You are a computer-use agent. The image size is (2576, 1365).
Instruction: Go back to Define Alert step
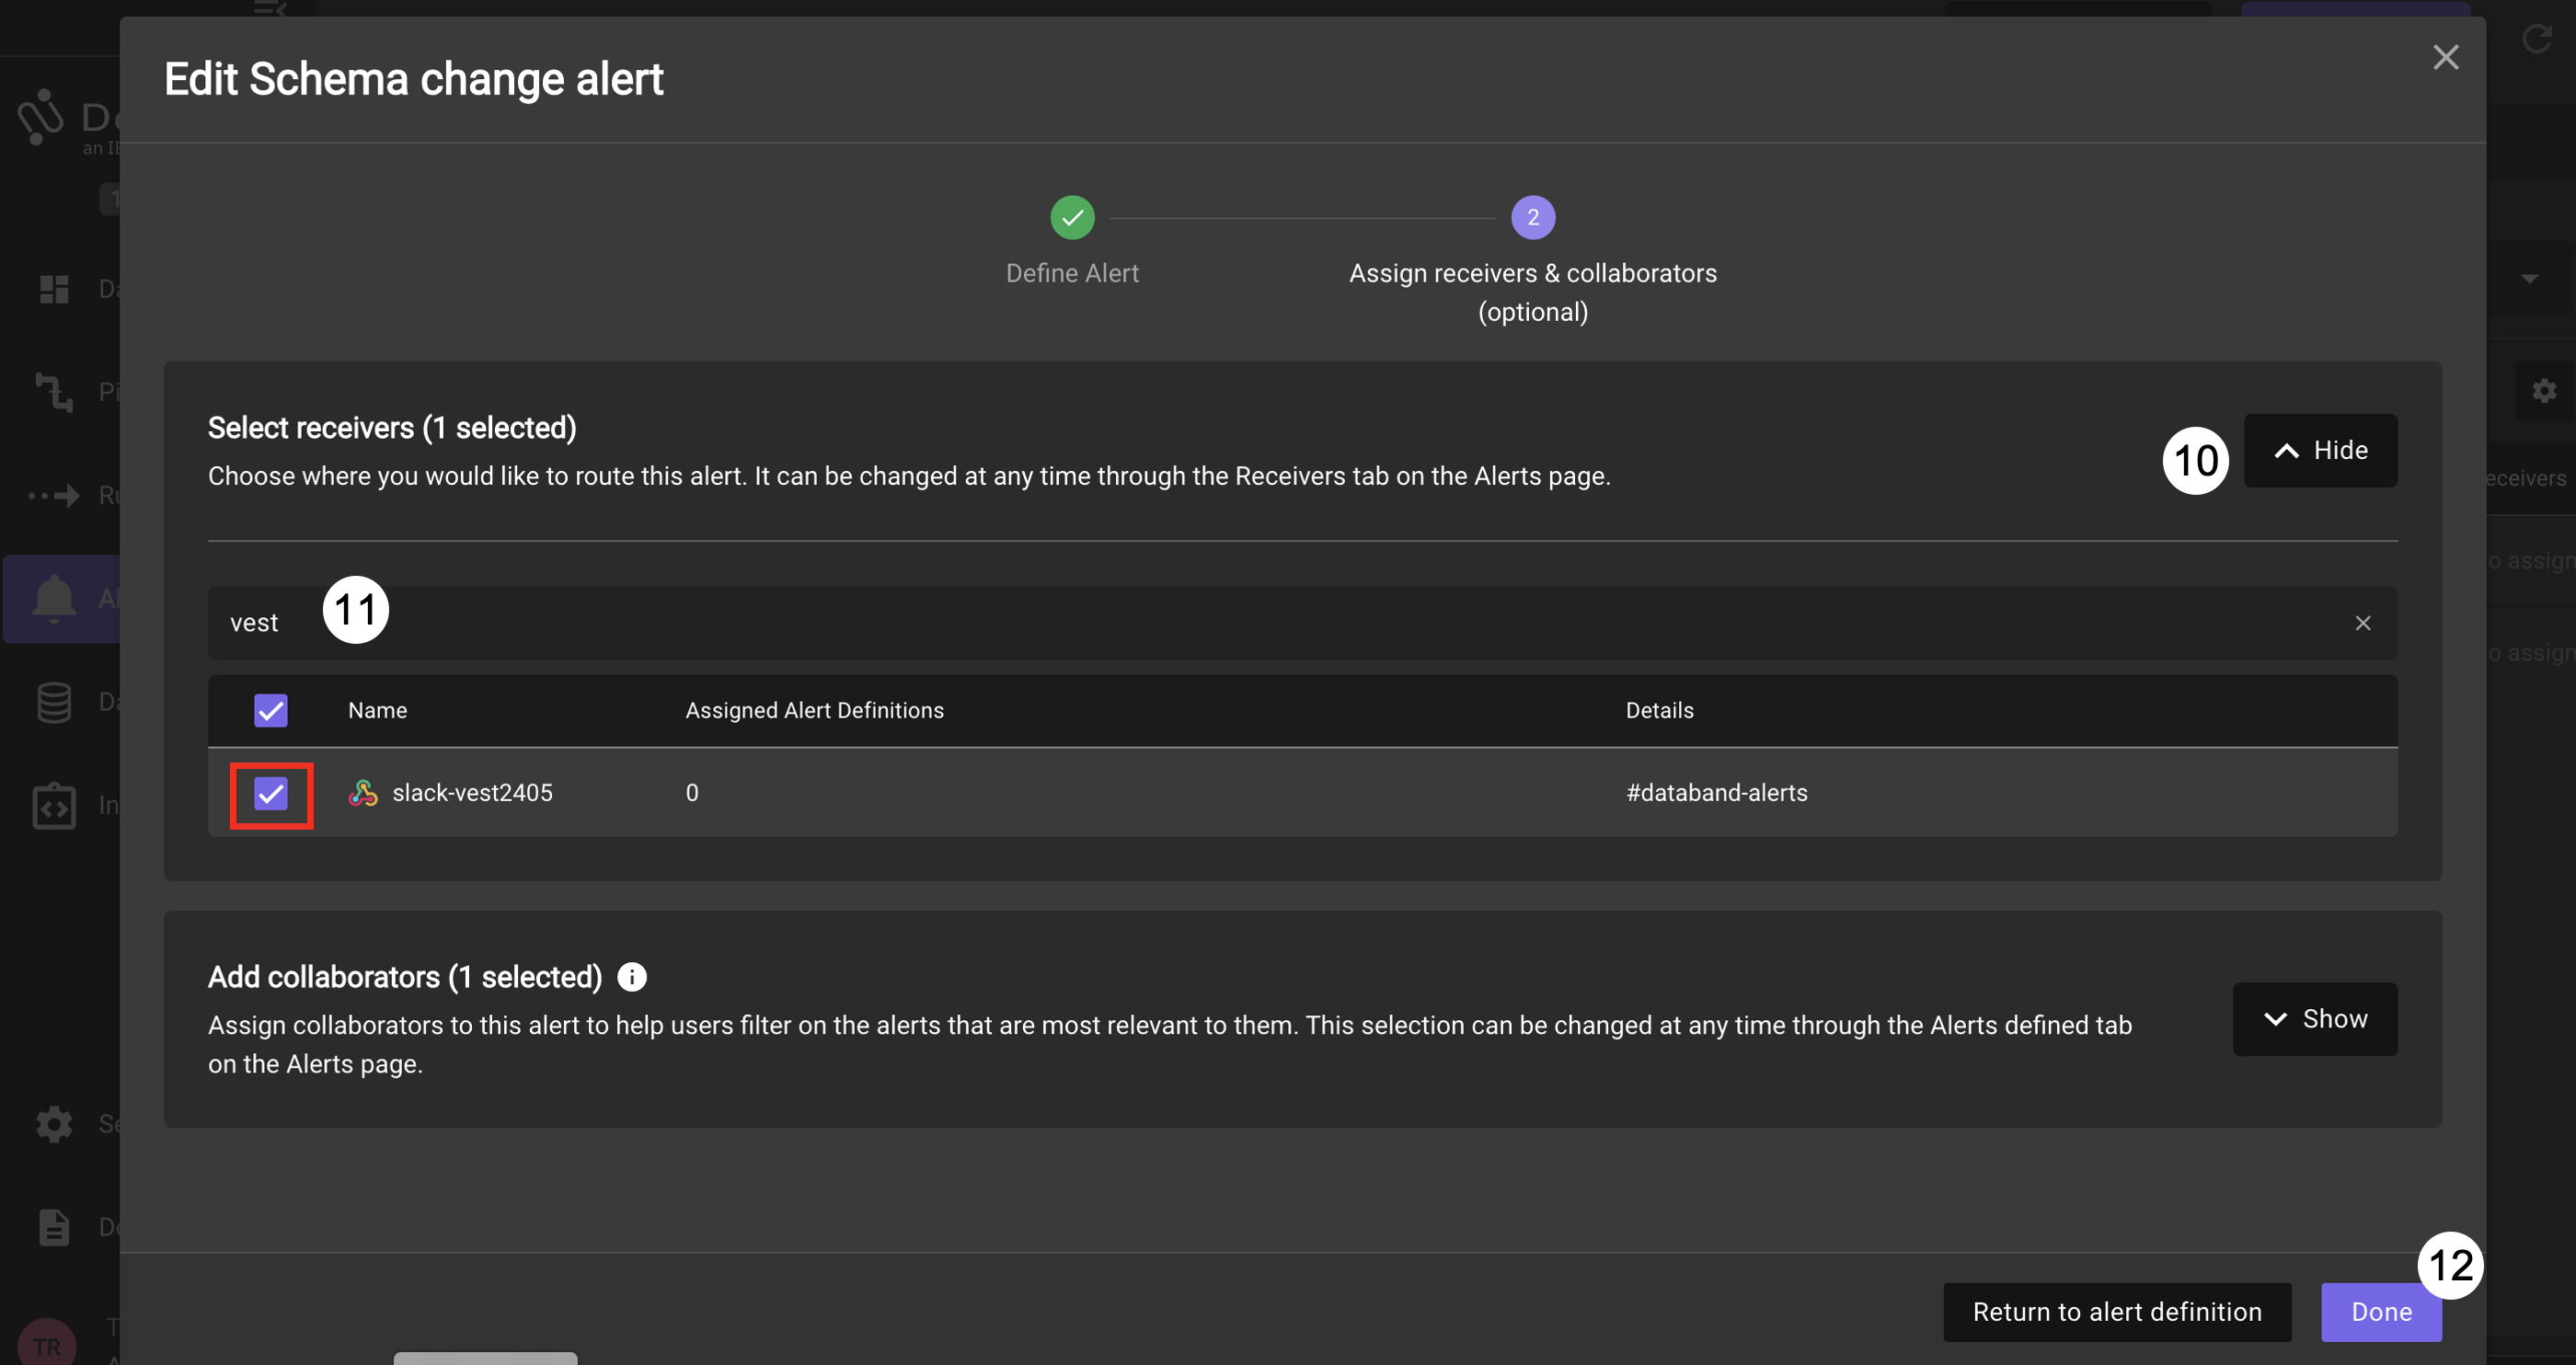[1072, 217]
